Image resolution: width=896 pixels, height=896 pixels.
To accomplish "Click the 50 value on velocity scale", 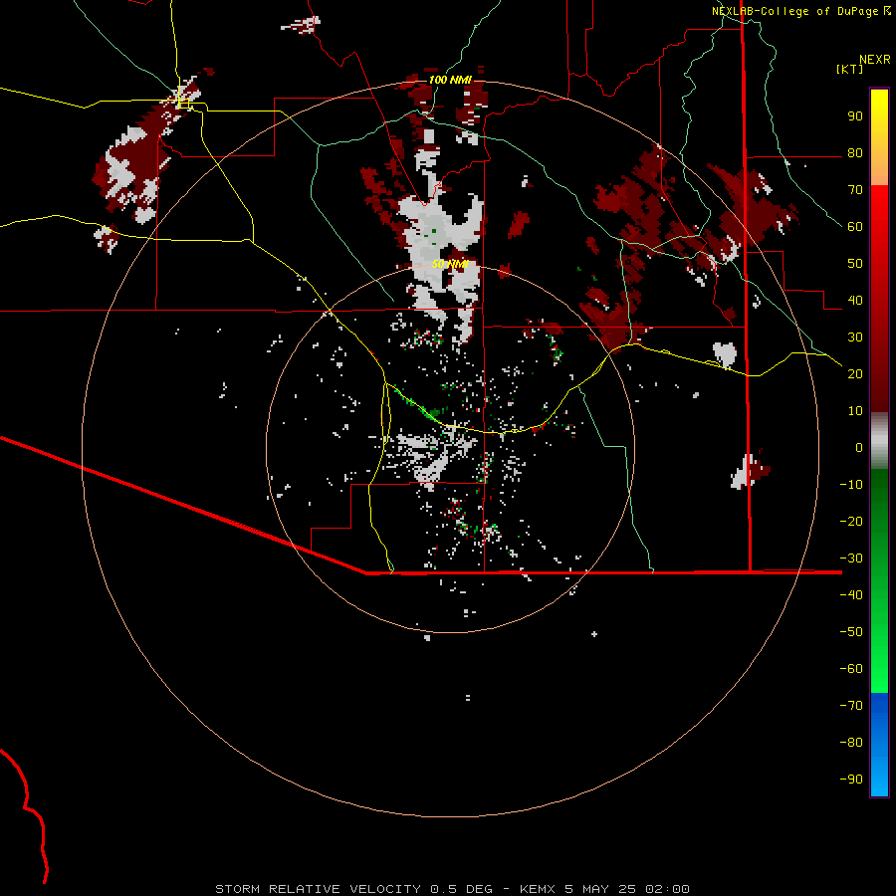I will click(x=855, y=264).
